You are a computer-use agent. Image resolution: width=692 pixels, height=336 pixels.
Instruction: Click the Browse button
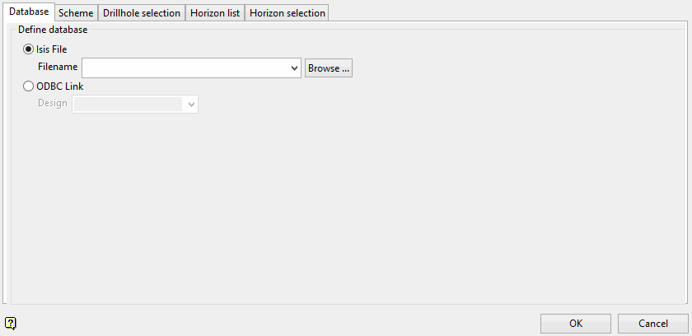329,68
